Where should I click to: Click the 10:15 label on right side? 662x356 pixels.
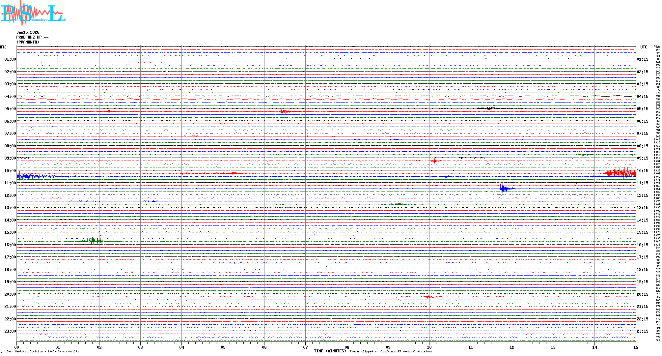(x=642, y=171)
